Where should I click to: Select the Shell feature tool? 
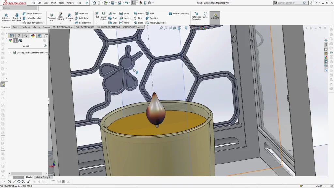(113, 23)
